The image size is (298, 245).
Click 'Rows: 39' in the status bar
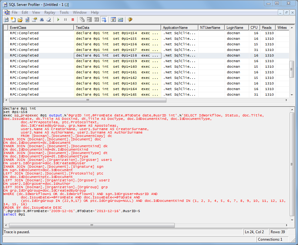click(278, 232)
